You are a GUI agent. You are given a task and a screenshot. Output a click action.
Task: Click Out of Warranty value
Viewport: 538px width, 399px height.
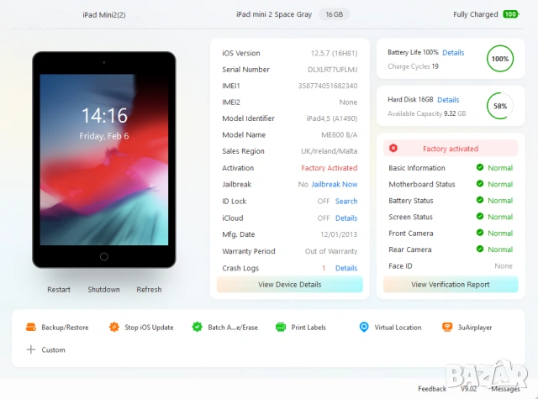coord(331,251)
